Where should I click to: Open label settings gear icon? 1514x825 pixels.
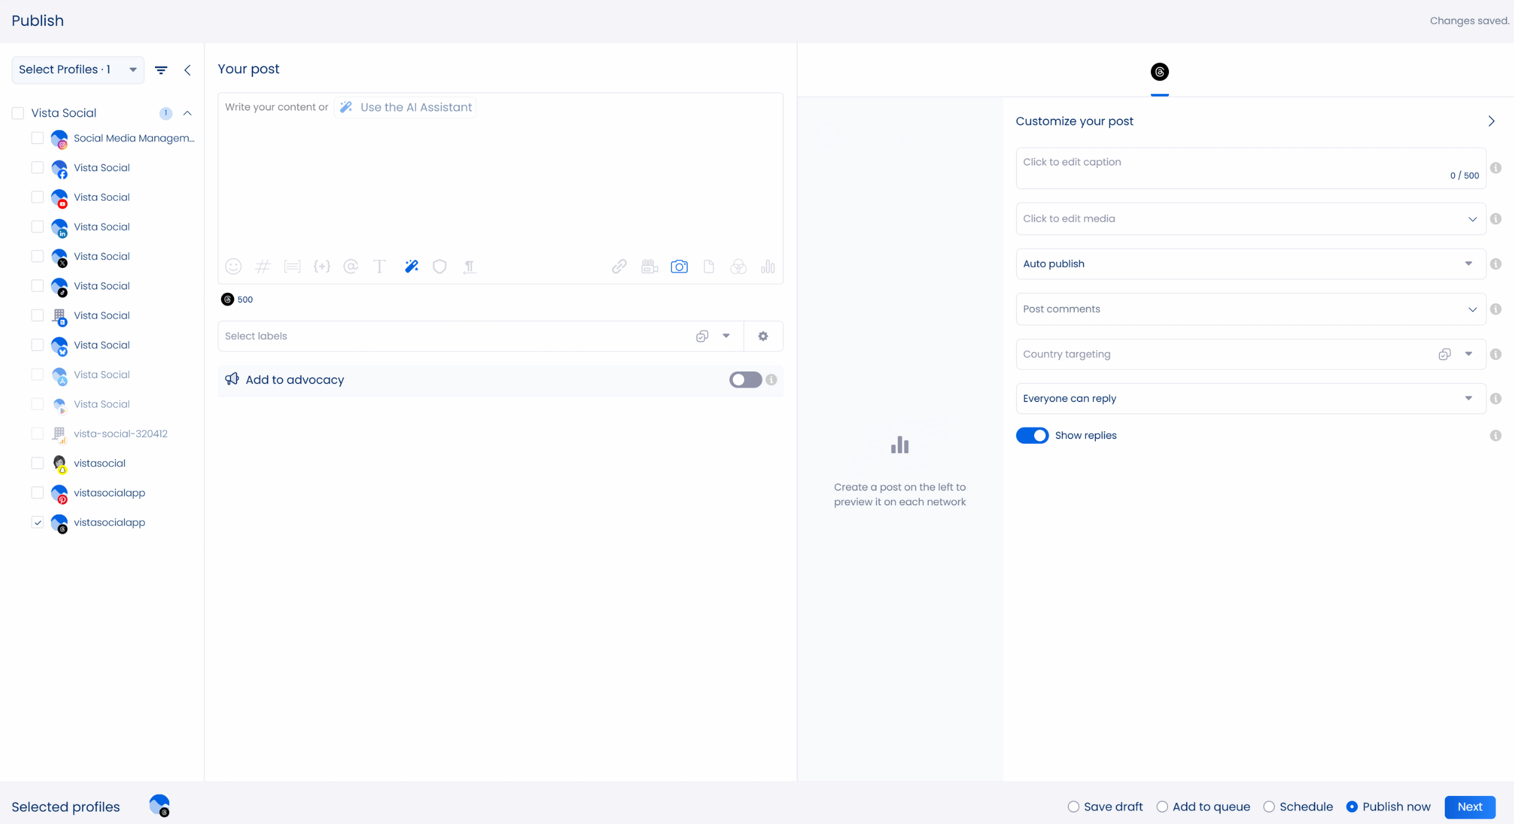763,336
